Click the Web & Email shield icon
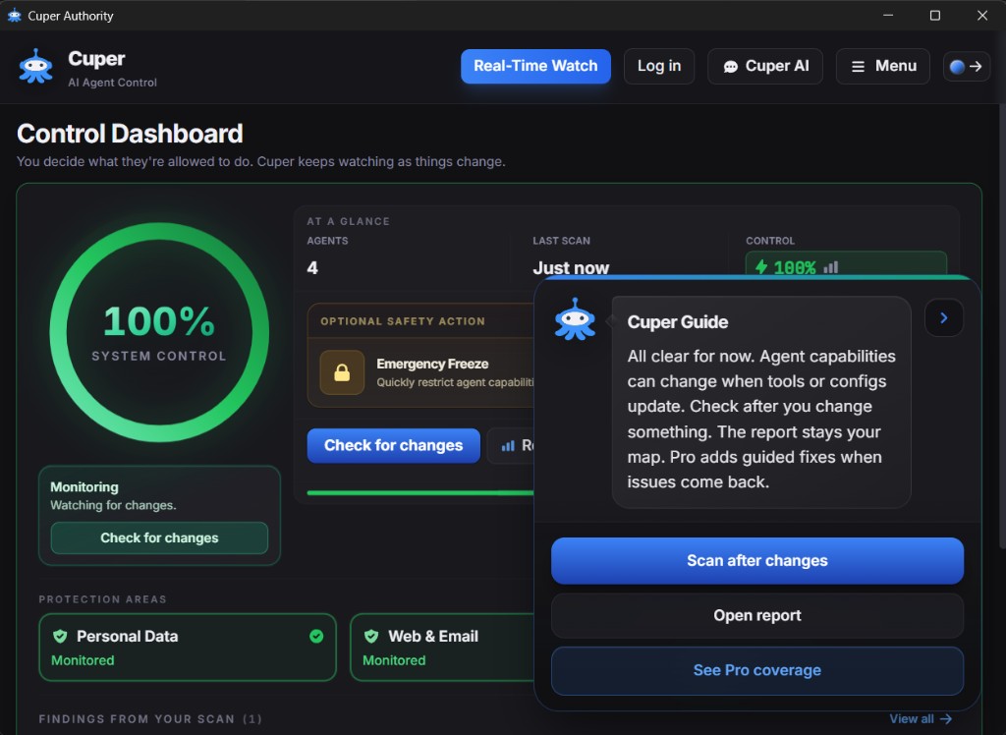 click(371, 636)
